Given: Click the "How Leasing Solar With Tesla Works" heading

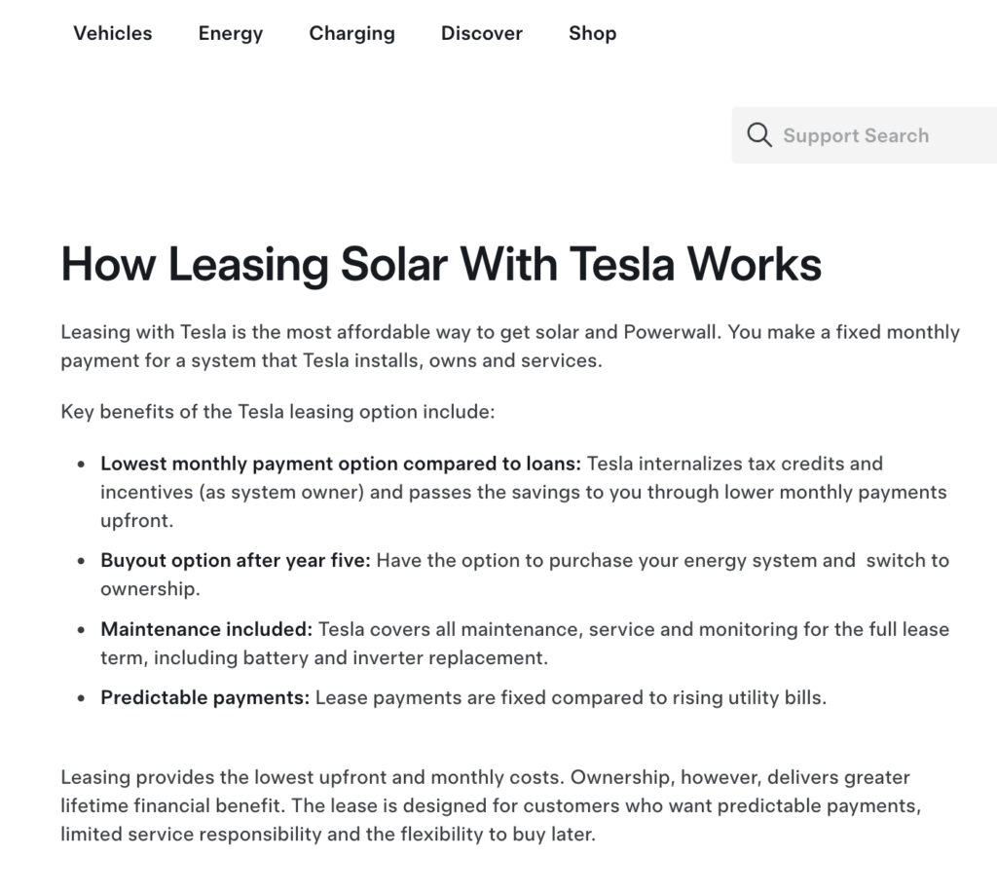Looking at the screenshot, I should 441,264.
